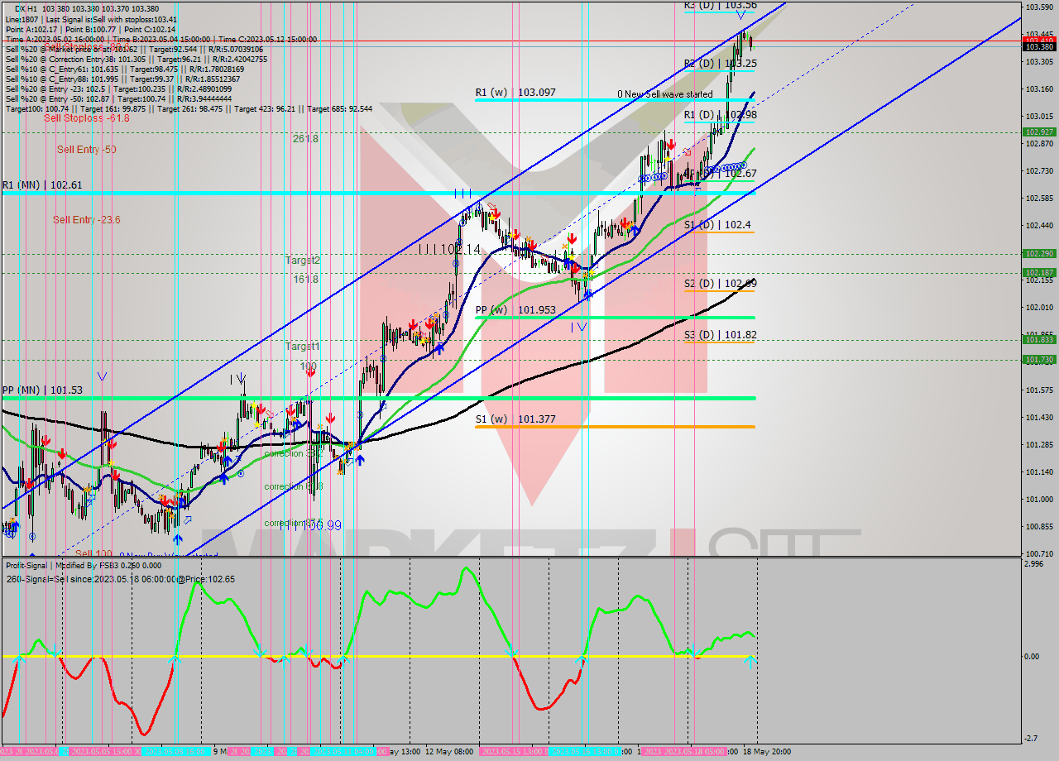Click the green 101.730 price axis tag
This screenshot has width=1059, height=761.
click(x=1039, y=359)
